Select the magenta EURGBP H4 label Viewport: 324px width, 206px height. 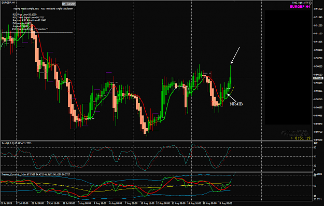coord(300,7)
